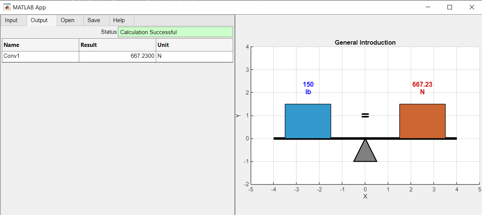Click the Status label

109,32
